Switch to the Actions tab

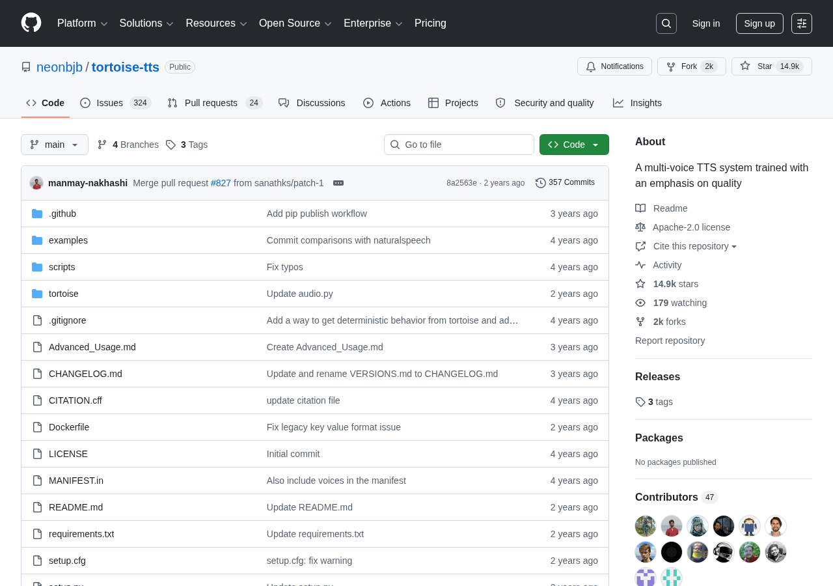(x=387, y=103)
